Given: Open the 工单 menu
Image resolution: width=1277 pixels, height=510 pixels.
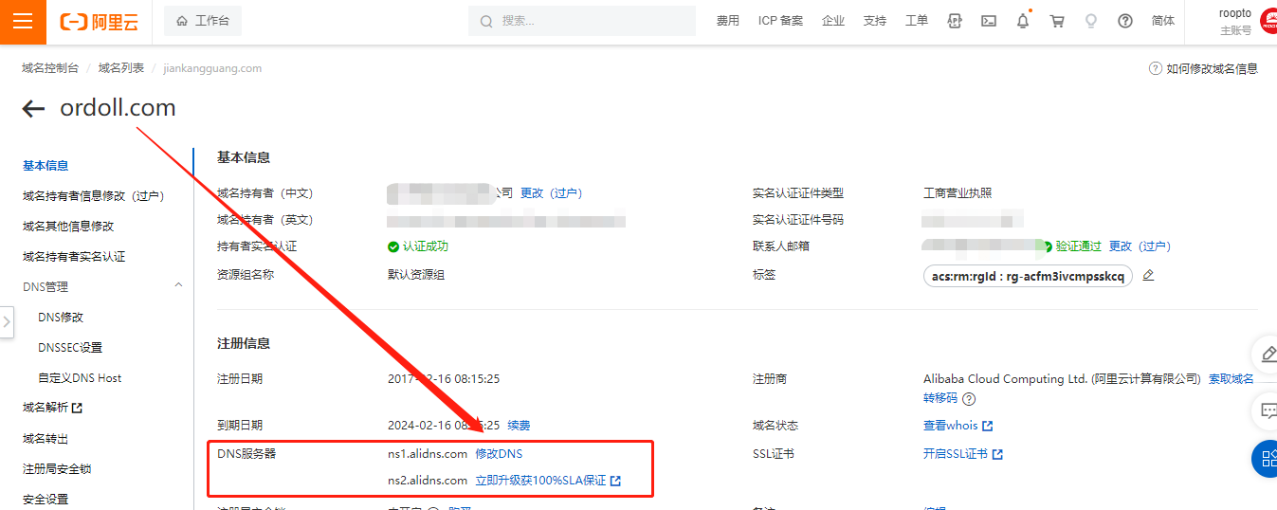Looking at the screenshot, I should 917,21.
